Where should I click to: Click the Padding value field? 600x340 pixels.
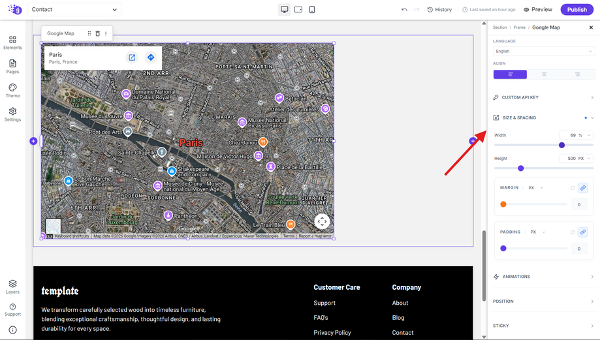click(579, 249)
